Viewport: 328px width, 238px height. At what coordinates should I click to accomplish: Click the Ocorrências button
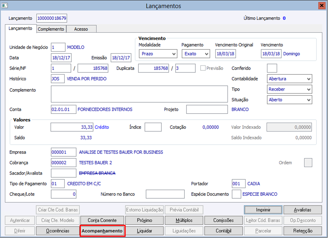click(x=58, y=231)
